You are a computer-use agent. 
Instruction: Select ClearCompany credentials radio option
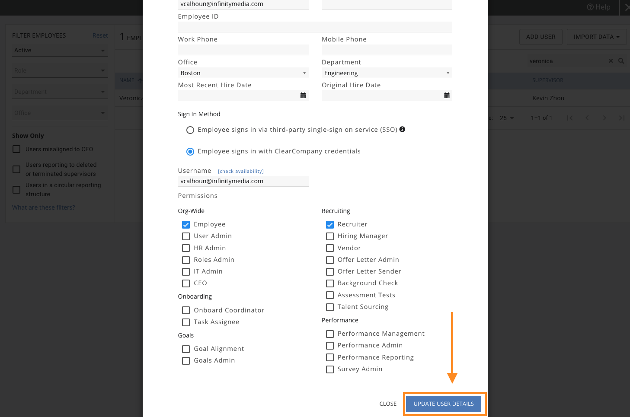tap(190, 152)
